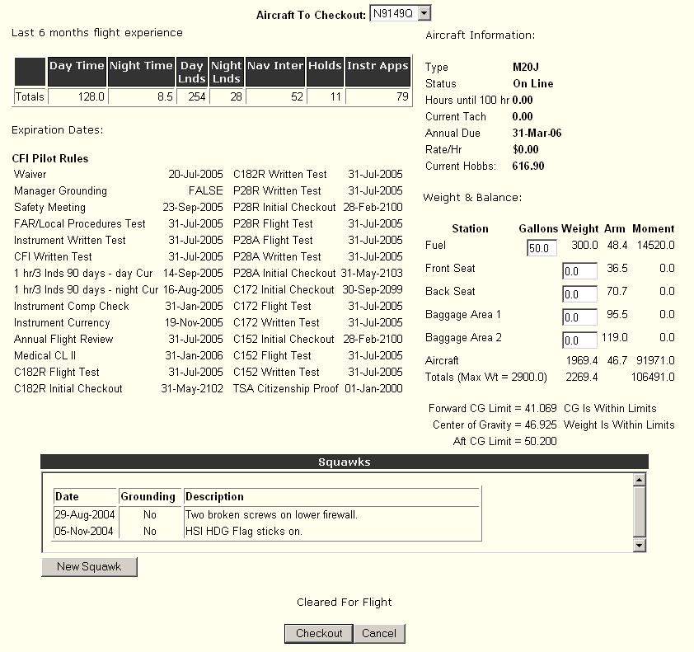The width and height of the screenshot is (694, 652).
Task: Click the Squawks scrollbar track
Action: 639,512
